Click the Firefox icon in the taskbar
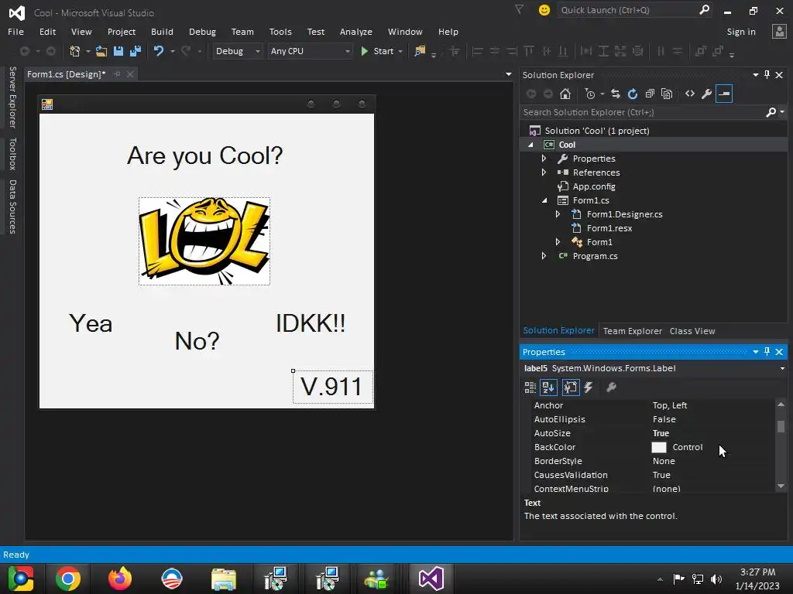Image resolution: width=793 pixels, height=594 pixels. click(x=120, y=579)
